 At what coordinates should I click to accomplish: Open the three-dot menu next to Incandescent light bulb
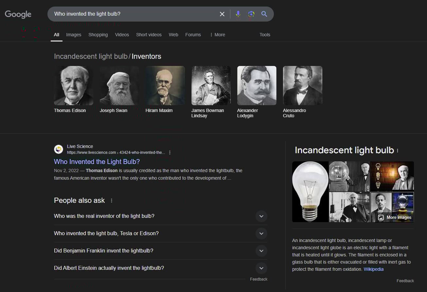(x=397, y=150)
